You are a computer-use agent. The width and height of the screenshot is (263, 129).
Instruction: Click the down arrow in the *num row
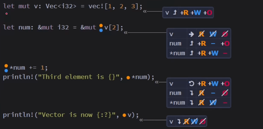[192, 103]
